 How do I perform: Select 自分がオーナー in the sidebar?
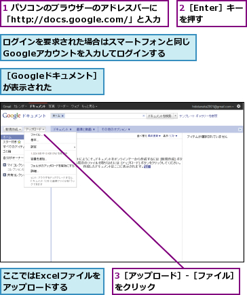point(14,158)
